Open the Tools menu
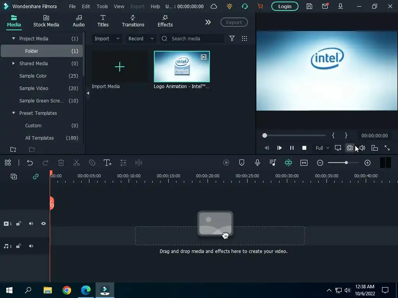The height and width of the screenshot is (298, 398). (x=102, y=6)
